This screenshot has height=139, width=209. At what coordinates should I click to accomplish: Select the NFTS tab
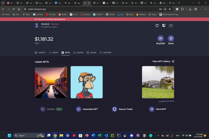coord(66,53)
